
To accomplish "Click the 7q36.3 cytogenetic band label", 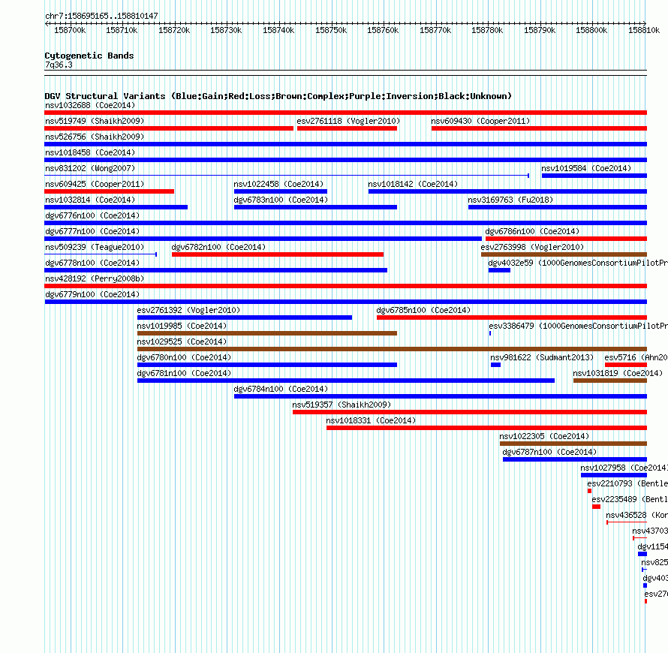I will pos(59,65).
